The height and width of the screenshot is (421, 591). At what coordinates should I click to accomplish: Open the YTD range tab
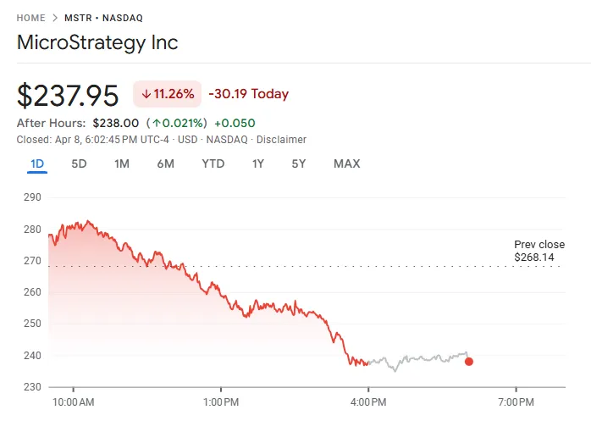point(213,163)
